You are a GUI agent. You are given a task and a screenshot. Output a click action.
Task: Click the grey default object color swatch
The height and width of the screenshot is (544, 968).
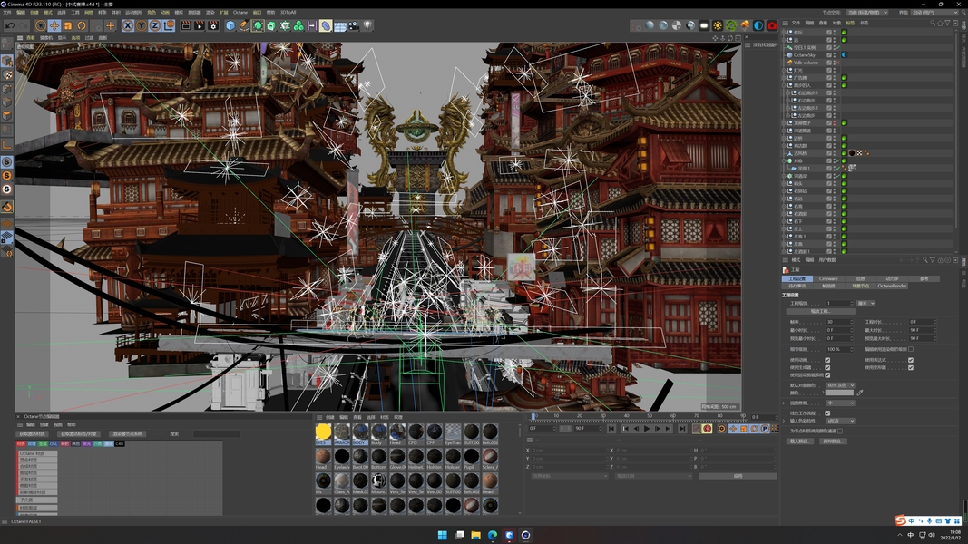839,393
